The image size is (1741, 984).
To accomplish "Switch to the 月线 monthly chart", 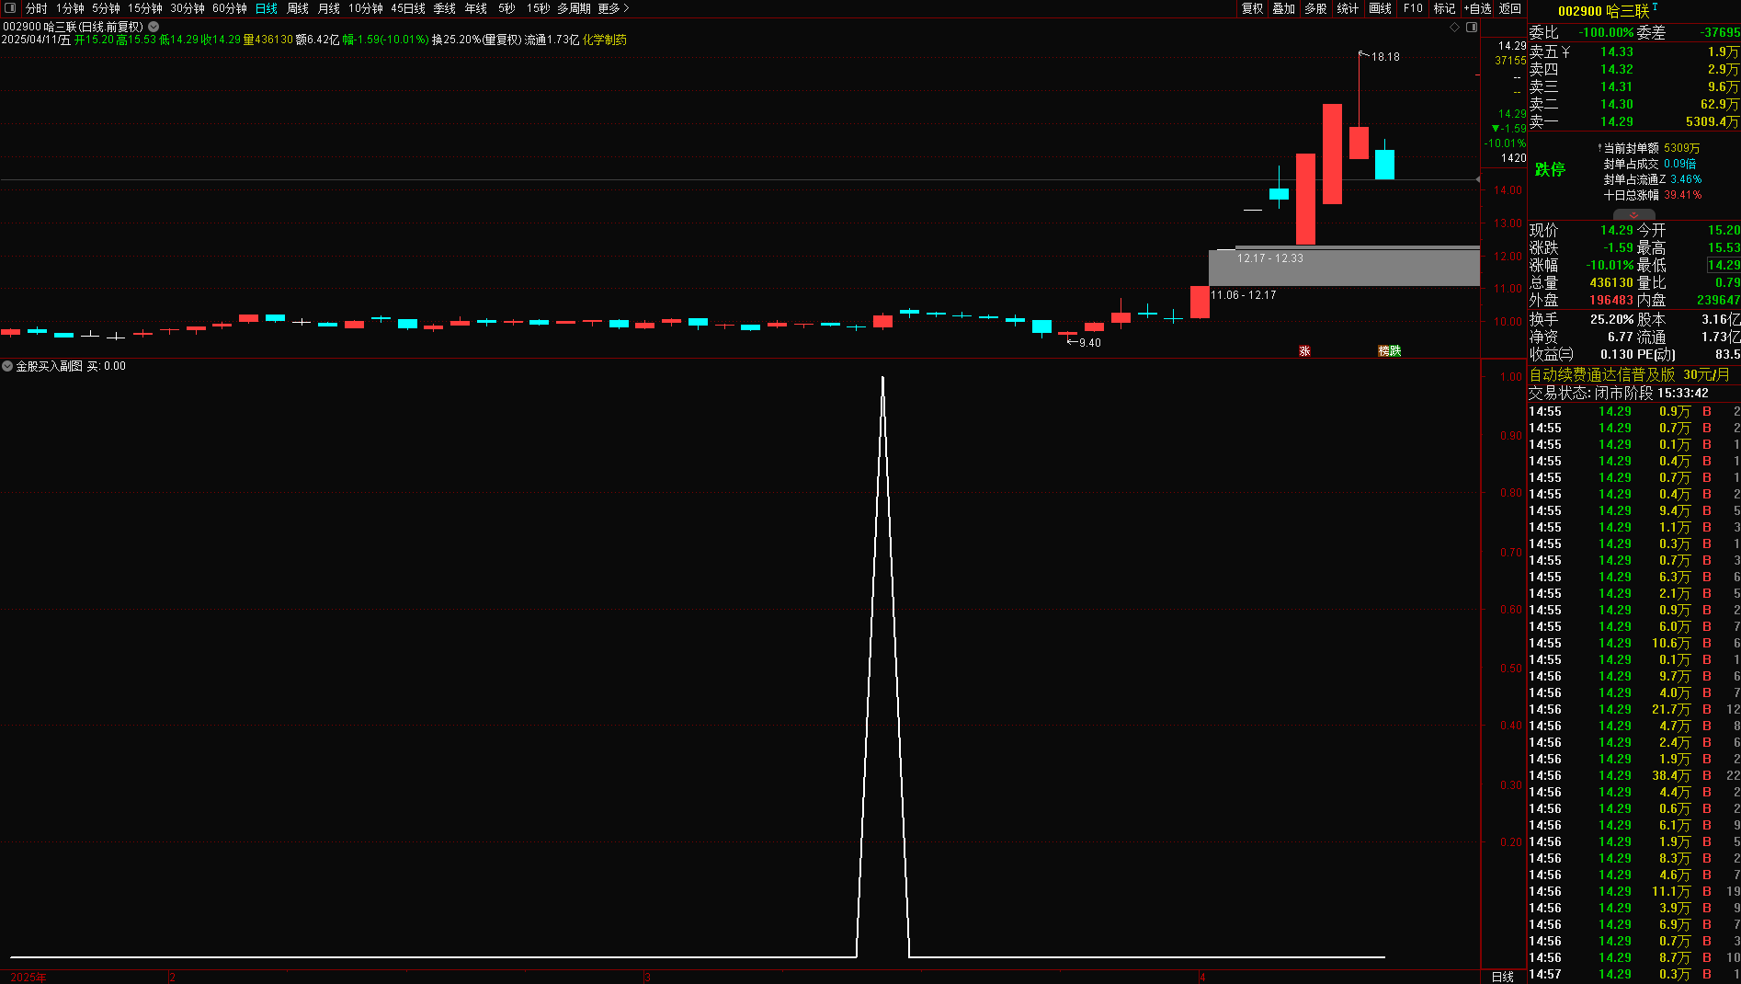I will (329, 8).
